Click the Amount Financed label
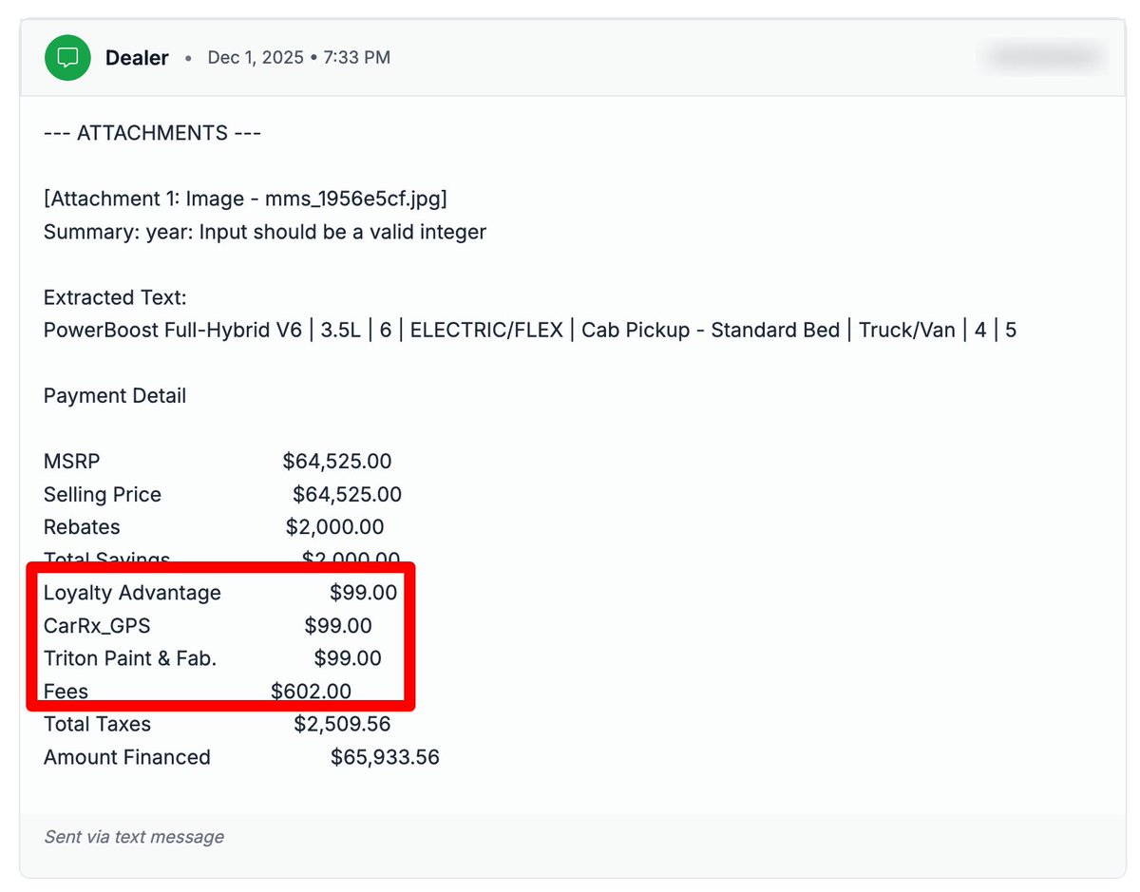1140x892 pixels. 127,757
